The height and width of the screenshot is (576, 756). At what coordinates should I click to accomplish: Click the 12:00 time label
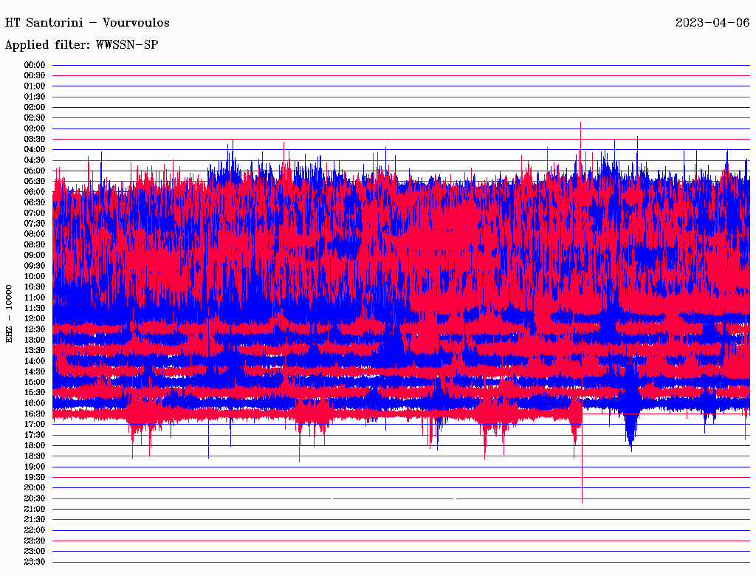coord(35,318)
